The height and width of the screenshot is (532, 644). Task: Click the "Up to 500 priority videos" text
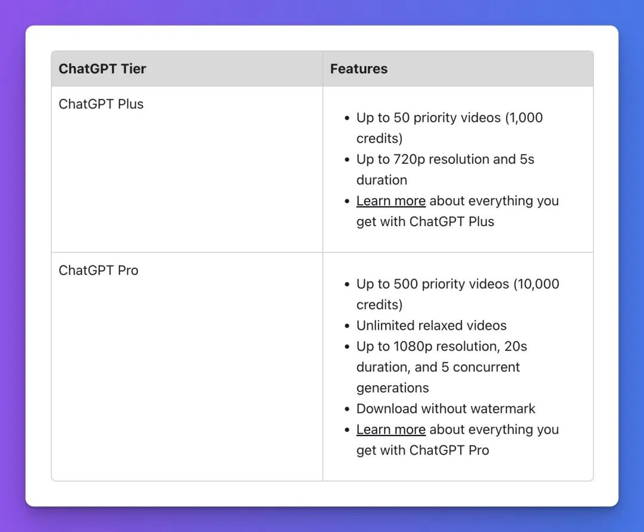coord(432,284)
